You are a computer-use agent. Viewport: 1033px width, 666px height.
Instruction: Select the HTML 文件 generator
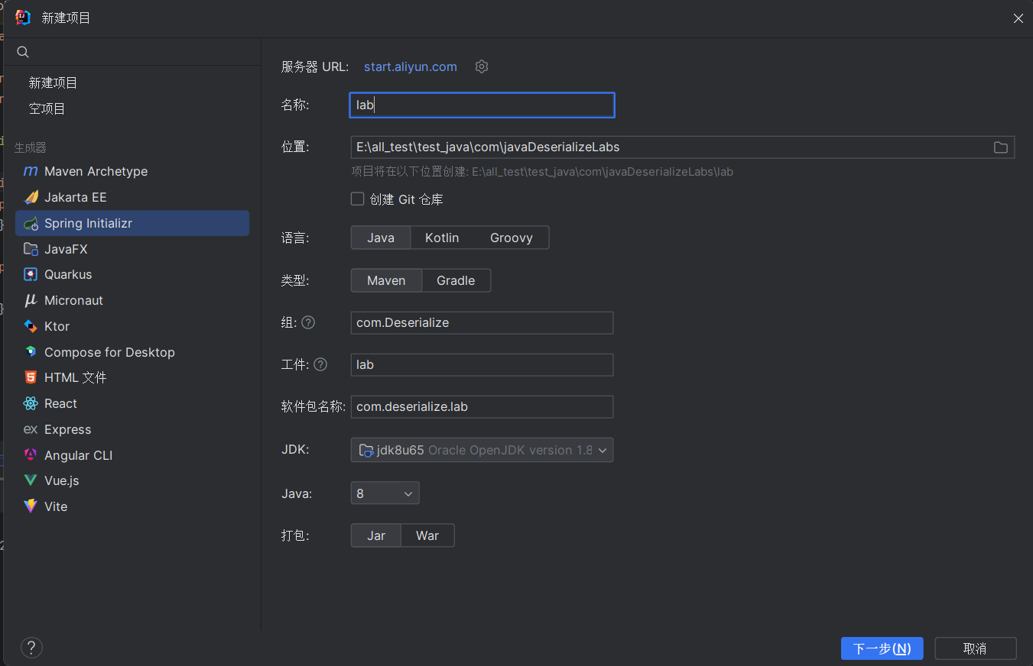(x=132, y=377)
